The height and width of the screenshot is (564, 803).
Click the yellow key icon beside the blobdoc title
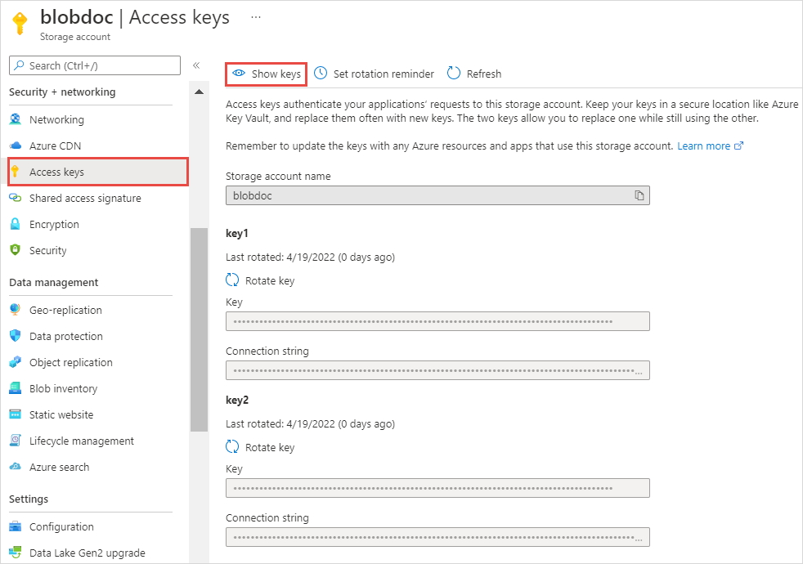tap(20, 24)
